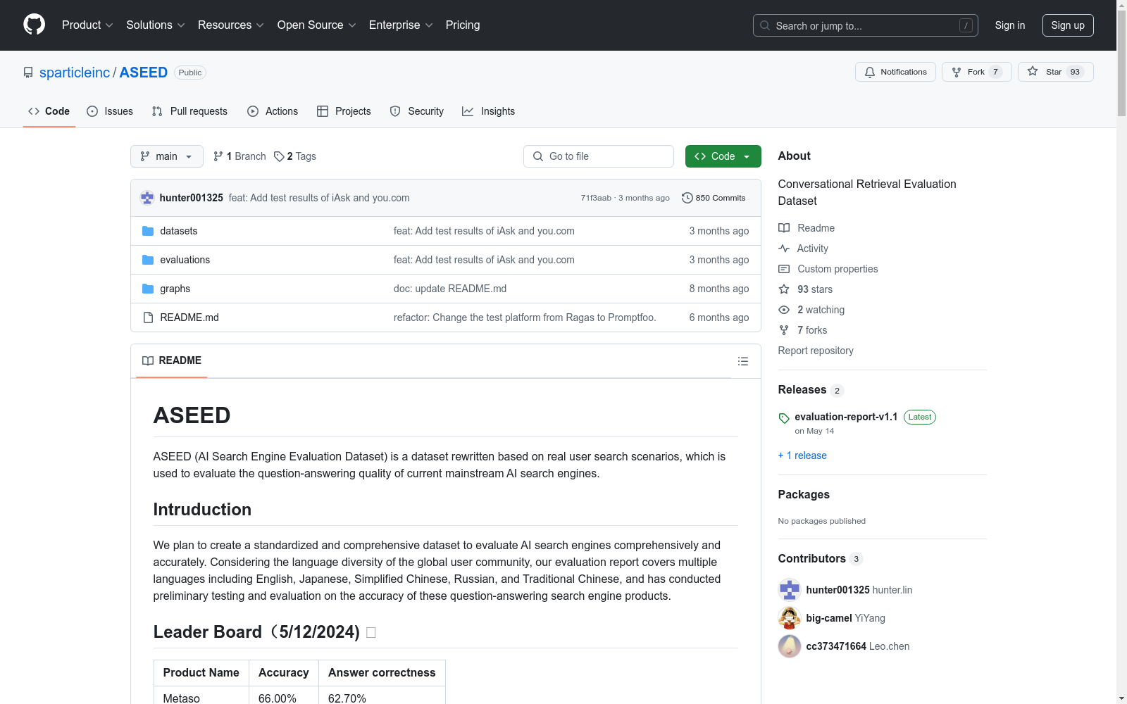View the 1 Branch link
1127x704 pixels.
(x=239, y=156)
